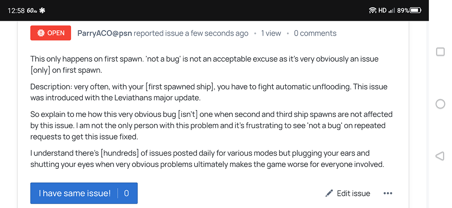Tap the 60Hz refresh rate indicator
The image size is (452, 208).
pyautogui.click(x=33, y=10)
